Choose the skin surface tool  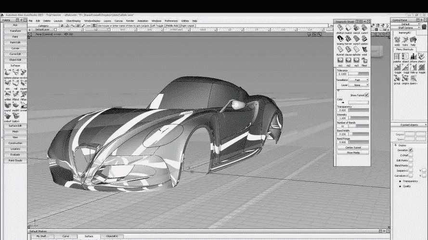coord(7,83)
